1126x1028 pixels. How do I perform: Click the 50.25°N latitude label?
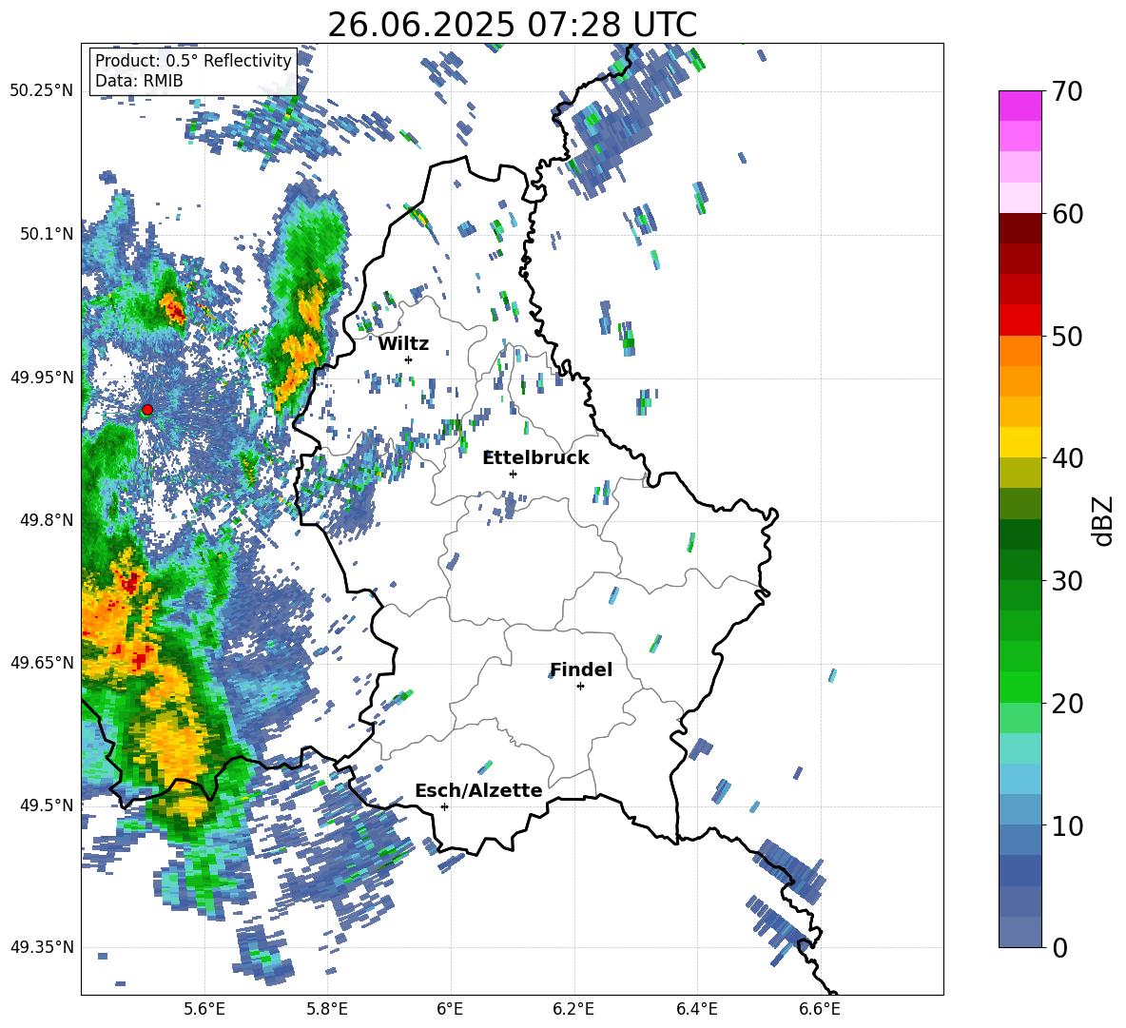[42, 91]
